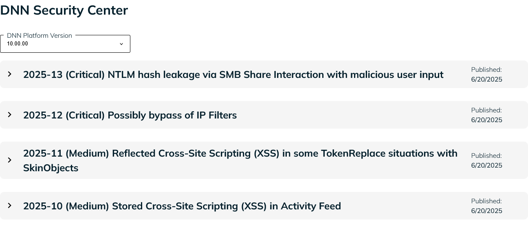Open the DNN Platform Version combo box
The height and width of the screenshot is (226, 528).
(x=65, y=44)
